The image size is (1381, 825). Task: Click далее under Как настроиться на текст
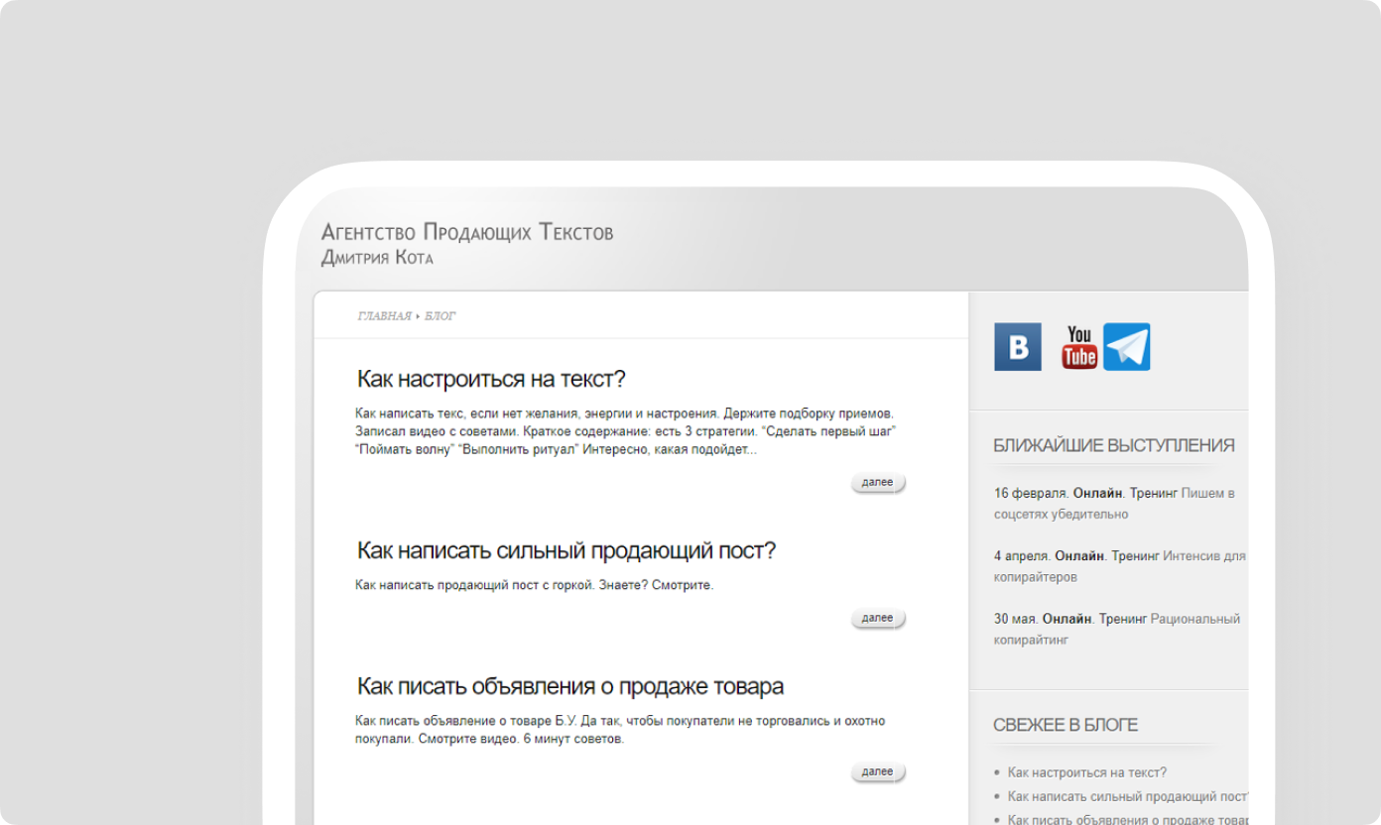878,483
